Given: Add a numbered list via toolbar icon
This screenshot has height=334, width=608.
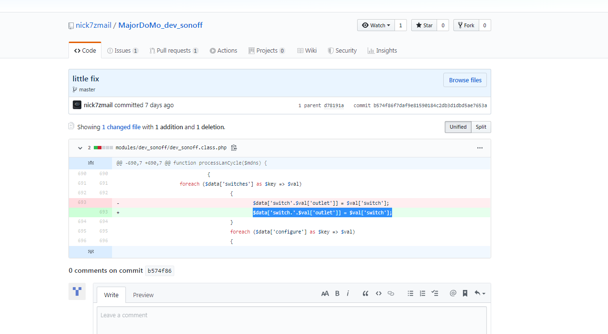Looking at the screenshot, I should tap(422, 293).
